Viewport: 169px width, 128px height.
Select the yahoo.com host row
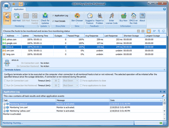[x=84, y=40]
